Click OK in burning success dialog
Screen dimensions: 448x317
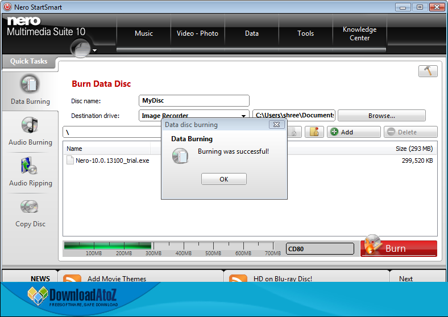(223, 179)
